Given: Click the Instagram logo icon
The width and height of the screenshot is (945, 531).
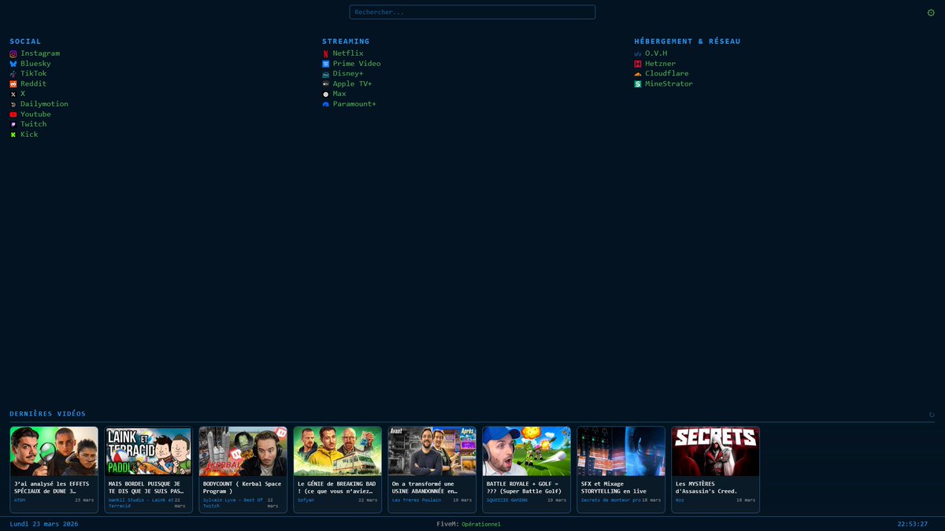Looking at the screenshot, I should coord(13,53).
